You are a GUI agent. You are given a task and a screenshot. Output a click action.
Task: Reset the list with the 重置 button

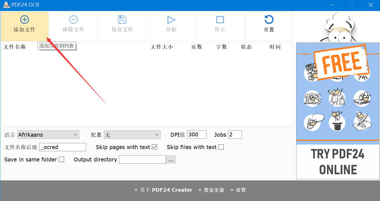coord(269,26)
